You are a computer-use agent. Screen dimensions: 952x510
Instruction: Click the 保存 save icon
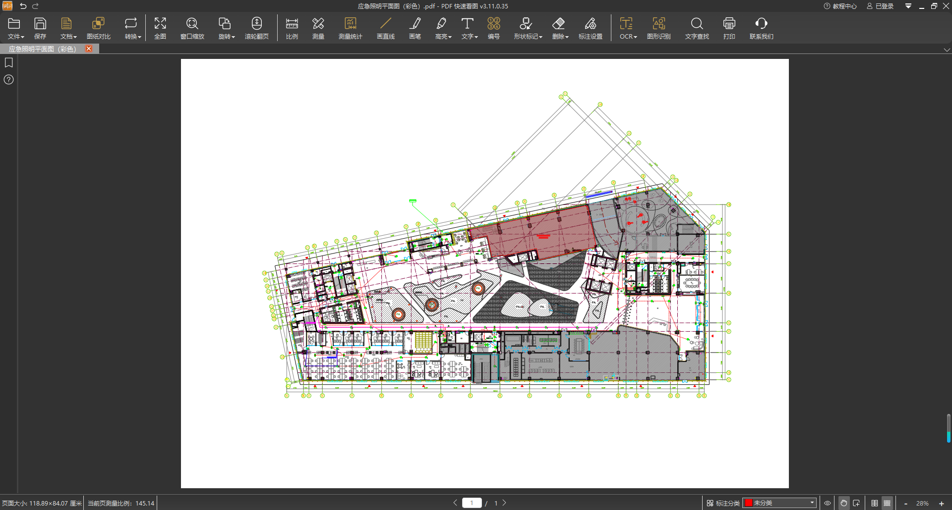pyautogui.click(x=40, y=28)
